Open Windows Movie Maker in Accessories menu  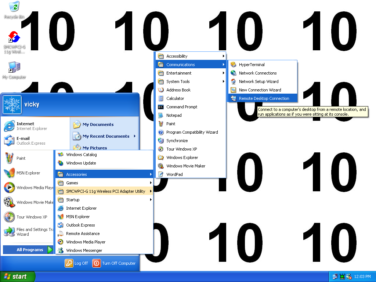coord(191,166)
